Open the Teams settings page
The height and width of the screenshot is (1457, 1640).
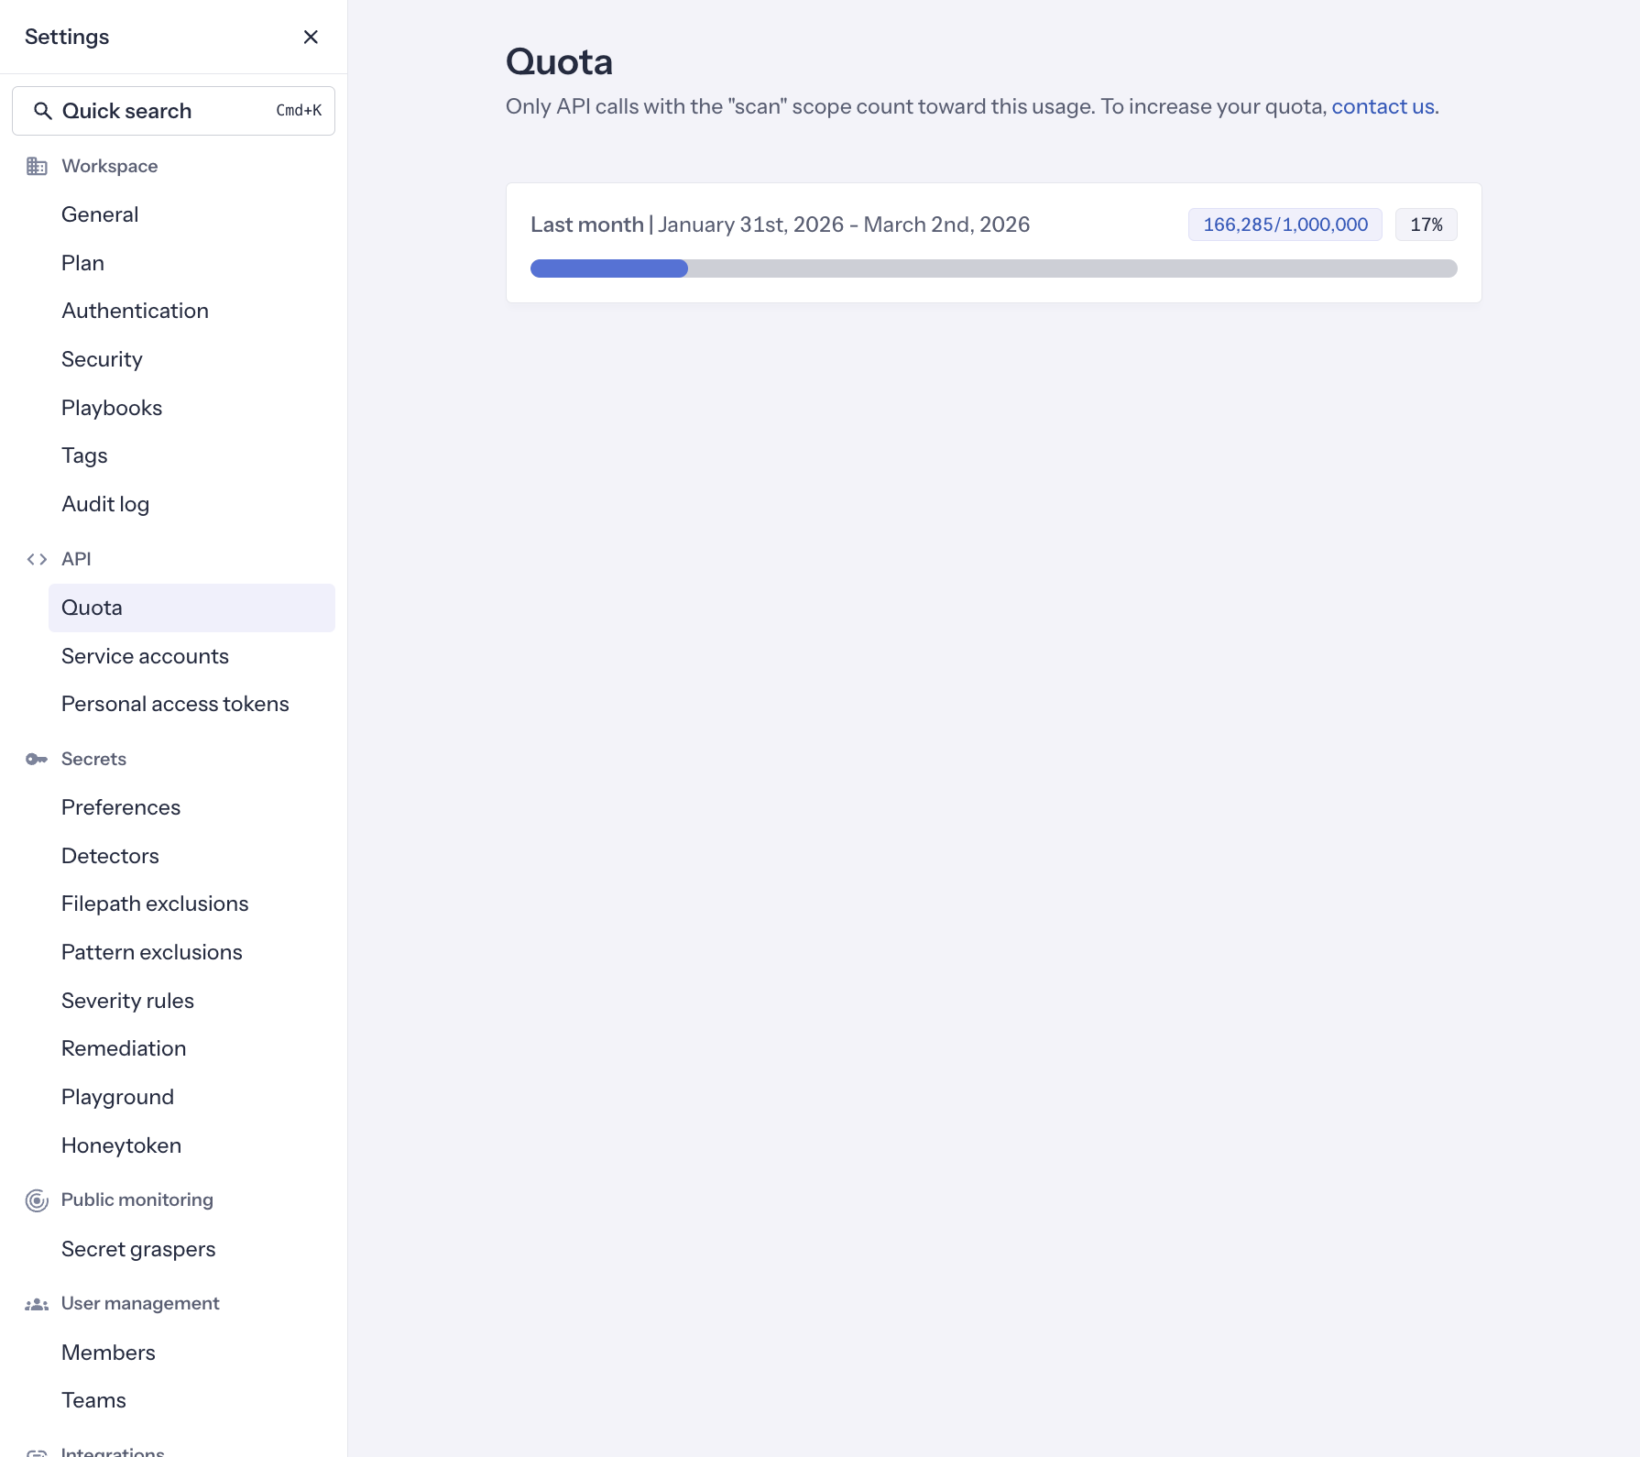[93, 1399]
